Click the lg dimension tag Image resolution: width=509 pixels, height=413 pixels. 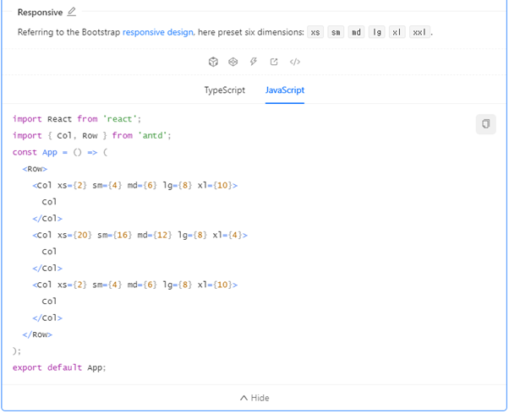point(377,32)
